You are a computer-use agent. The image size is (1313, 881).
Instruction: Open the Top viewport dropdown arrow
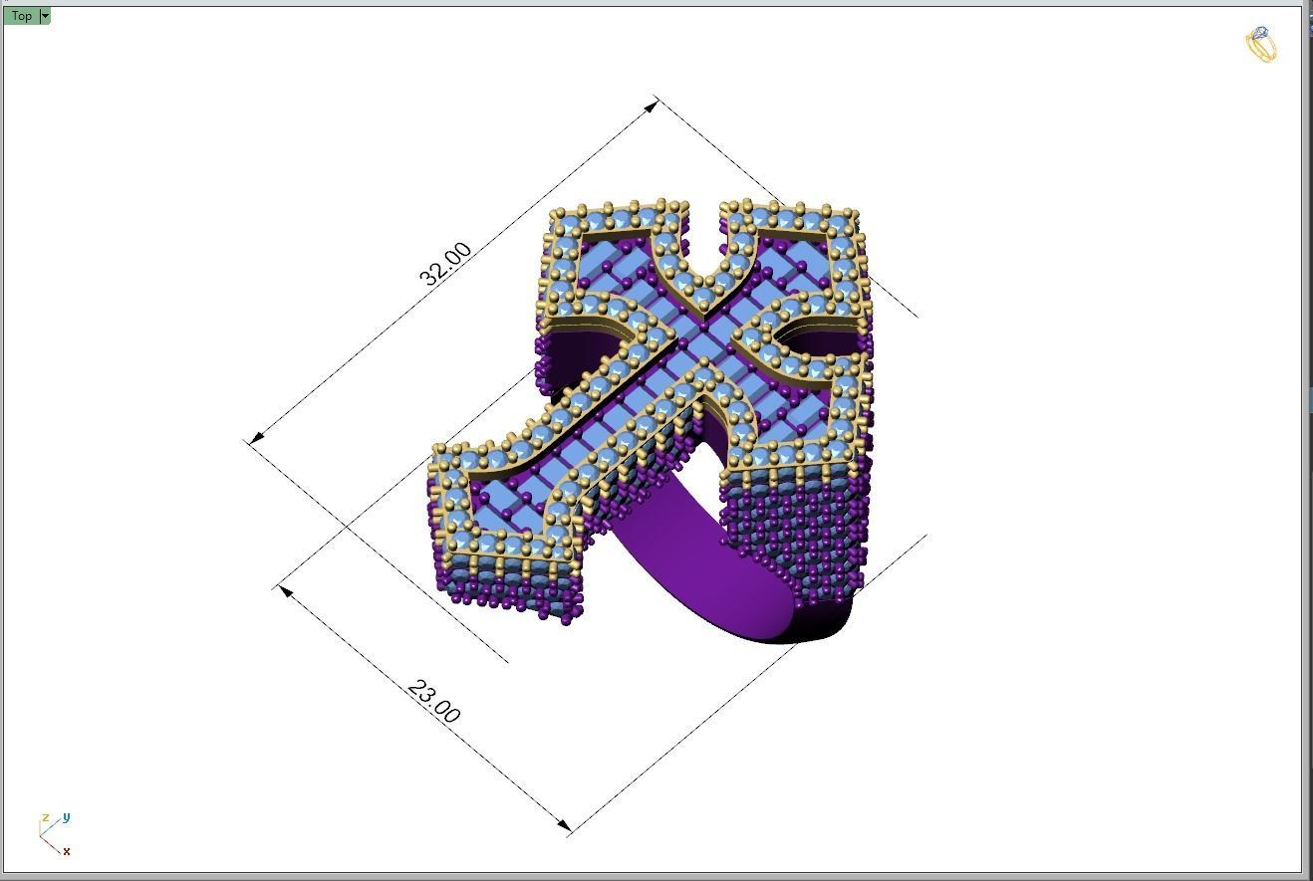click(x=45, y=16)
